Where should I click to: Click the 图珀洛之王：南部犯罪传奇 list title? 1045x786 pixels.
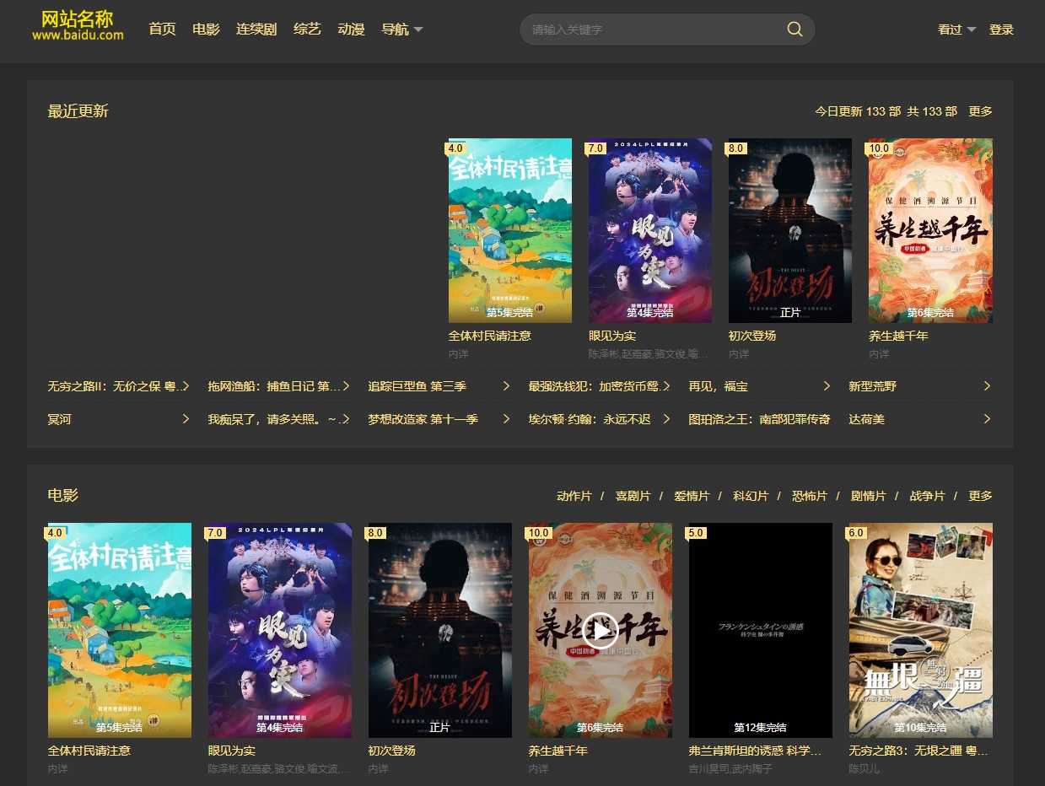[x=759, y=419]
